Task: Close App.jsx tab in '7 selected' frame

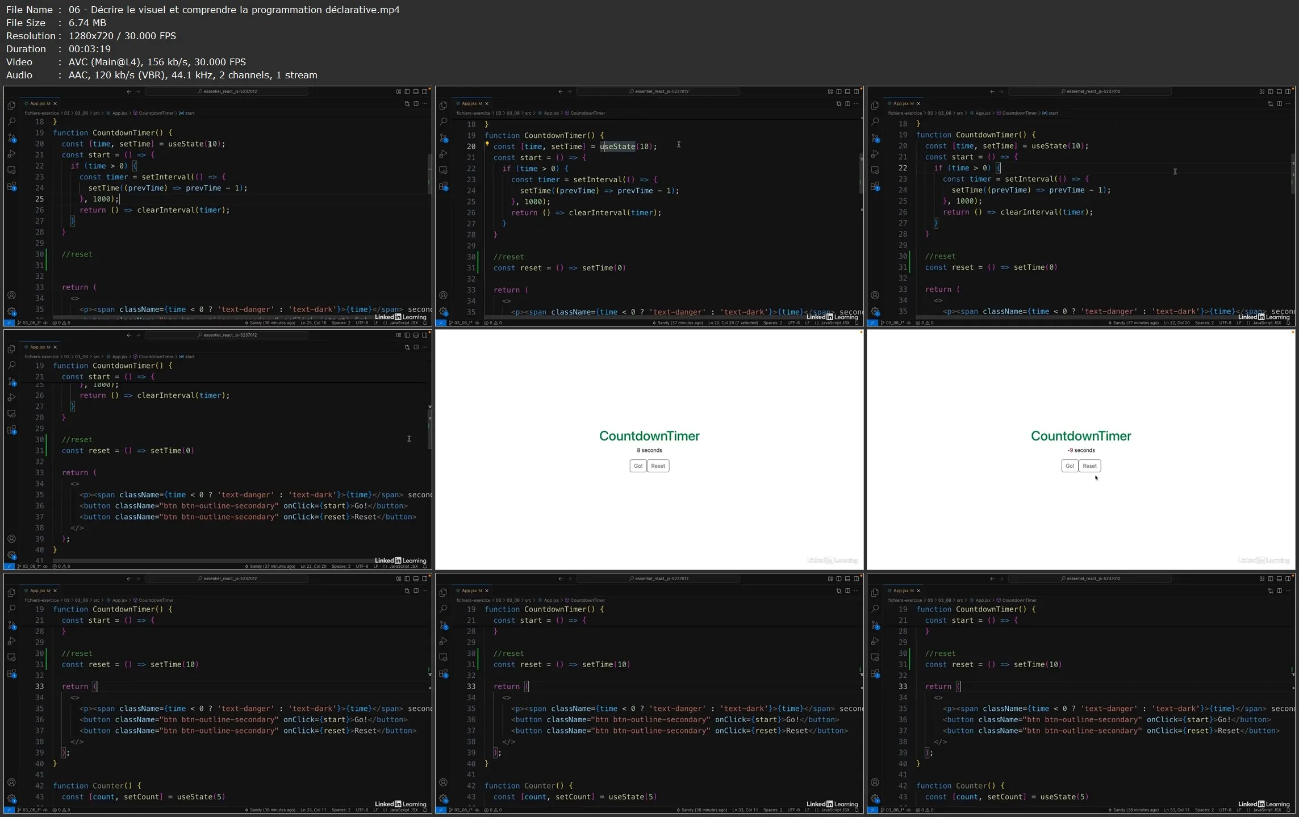Action: [487, 104]
